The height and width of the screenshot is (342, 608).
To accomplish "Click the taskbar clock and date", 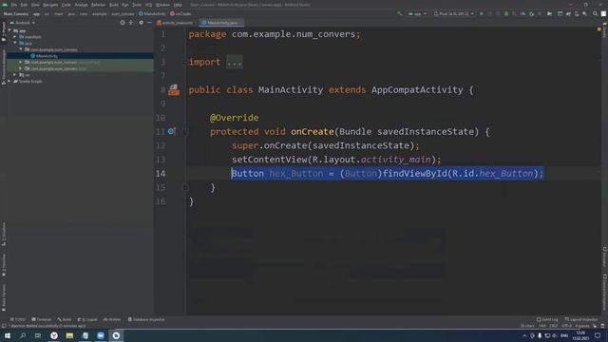I will [580, 335].
